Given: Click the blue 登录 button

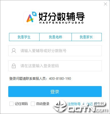Looking at the screenshot, I should pyautogui.click(x=55, y=92).
